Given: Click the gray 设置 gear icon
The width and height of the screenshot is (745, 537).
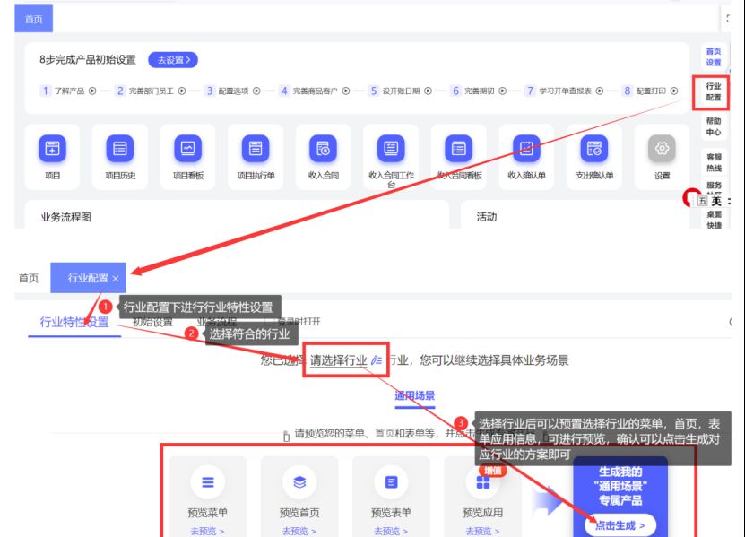Looking at the screenshot, I should click(663, 148).
